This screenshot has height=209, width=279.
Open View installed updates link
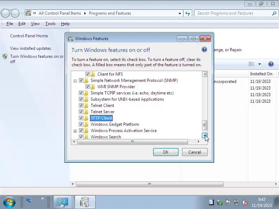[x=30, y=48]
